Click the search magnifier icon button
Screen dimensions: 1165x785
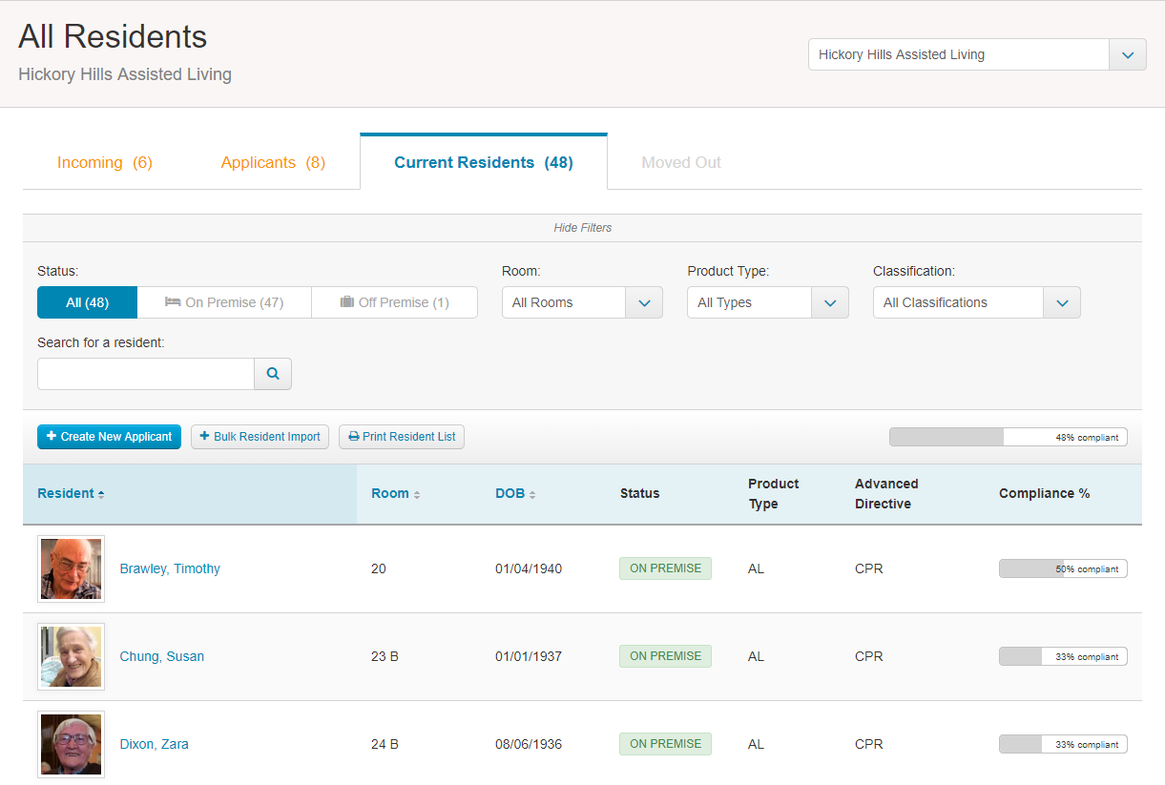point(273,374)
